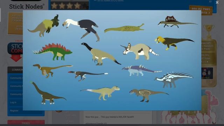Open the dark Stick community banner
The image size is (224, 126).
[x=15, y=48]
